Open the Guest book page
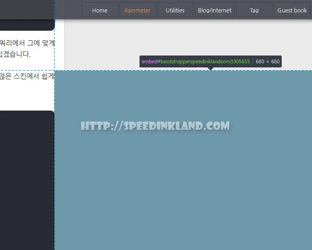This screenshot has width=312, height=250. pos(292,10)
